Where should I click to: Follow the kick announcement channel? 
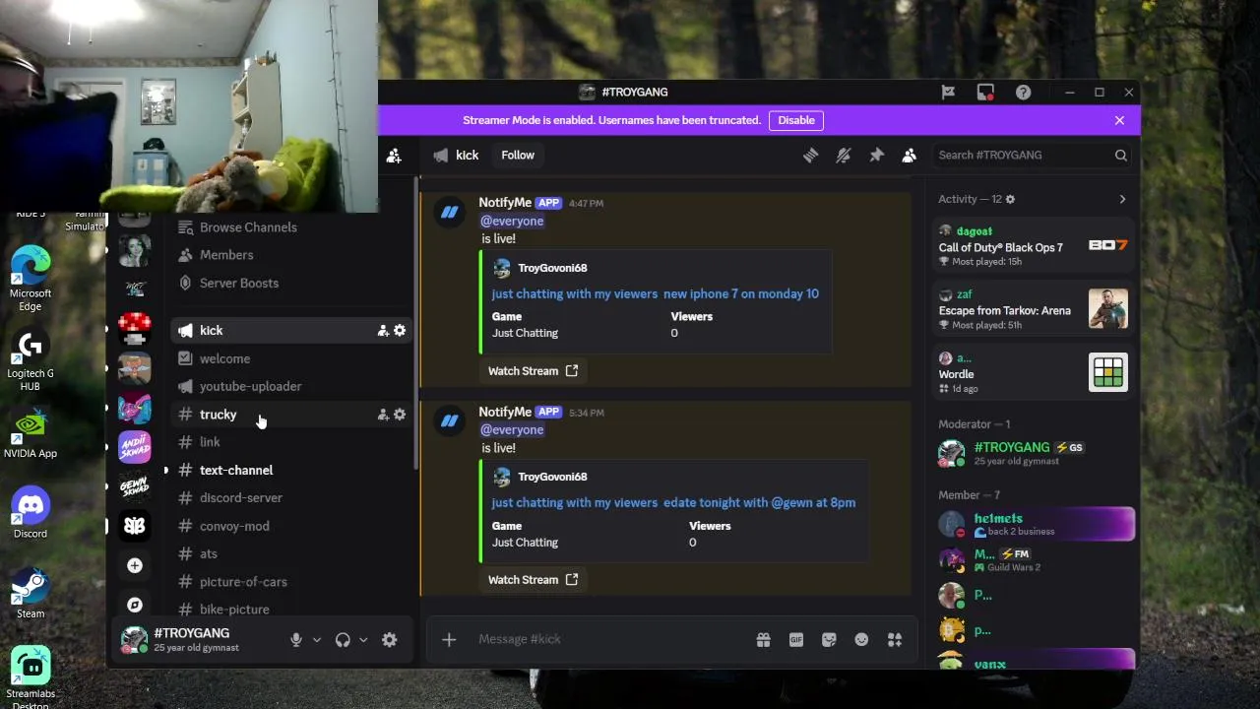(518, 156)
